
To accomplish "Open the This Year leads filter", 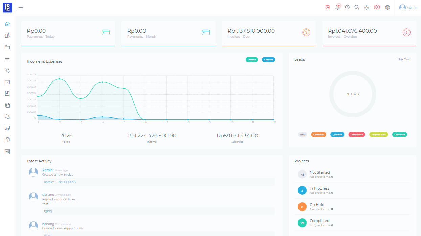I will (x=404, y=59).
